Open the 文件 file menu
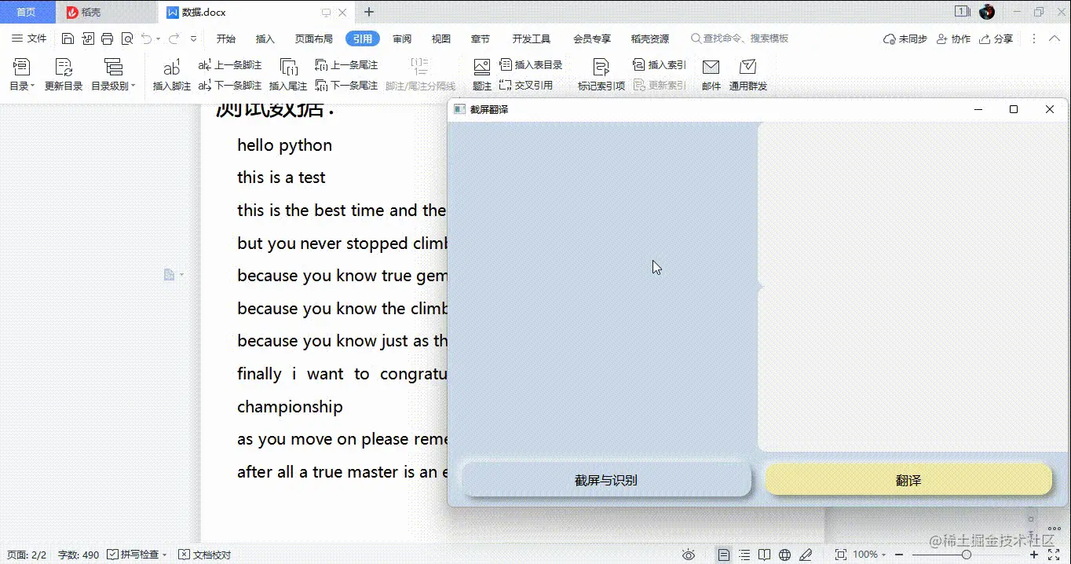This screenshot has width=1071, height=564. pyautogui.click(x=29, y=38)
